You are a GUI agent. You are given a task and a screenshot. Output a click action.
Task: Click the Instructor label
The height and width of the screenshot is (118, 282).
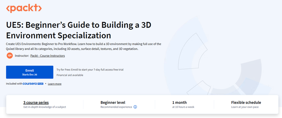[x=22, y=56]
